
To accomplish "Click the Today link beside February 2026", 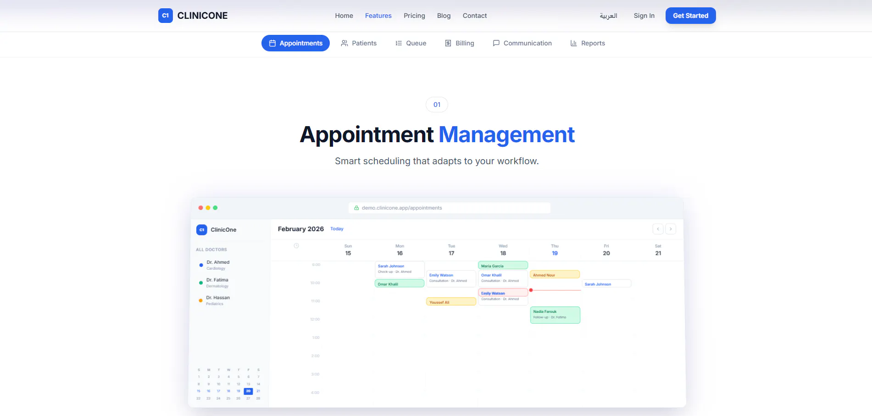I will coord(337,229).
